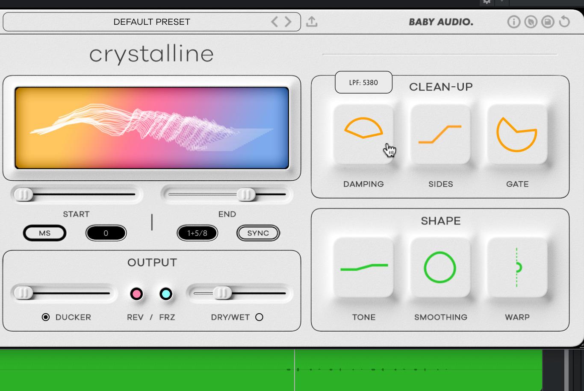Click the CLEAN-UP section heading
Image resolution: width=584 pixels, height=391 pixels.
(x=441, y=87)
